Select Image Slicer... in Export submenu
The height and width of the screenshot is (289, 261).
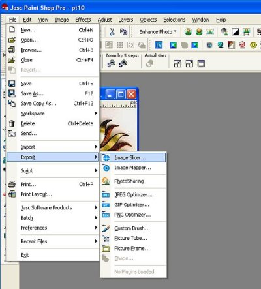pos(133,157)
